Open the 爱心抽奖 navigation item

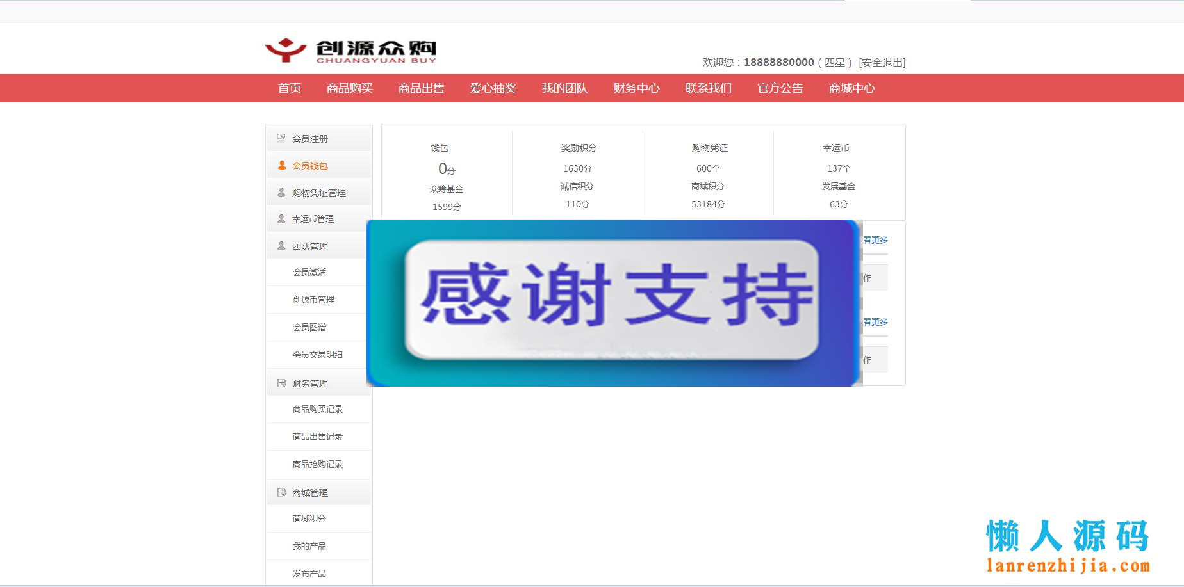493,88
